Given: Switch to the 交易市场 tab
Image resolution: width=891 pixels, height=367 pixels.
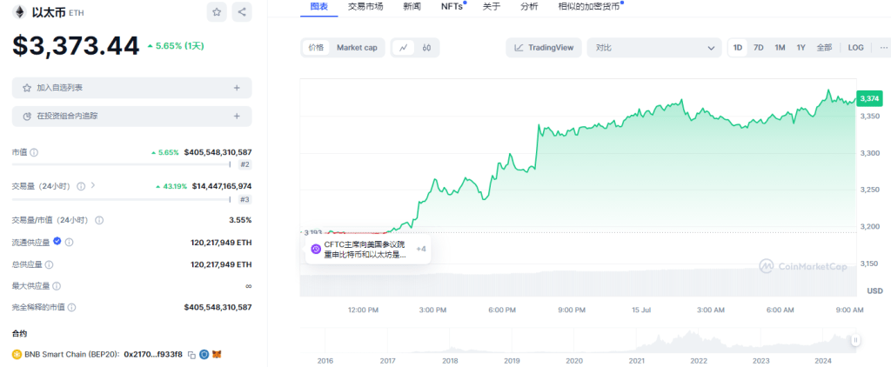Looking at the screenshot, I should click(365, 6).
